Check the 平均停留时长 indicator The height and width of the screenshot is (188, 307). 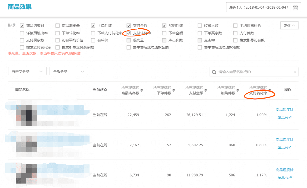coord(235,25)
